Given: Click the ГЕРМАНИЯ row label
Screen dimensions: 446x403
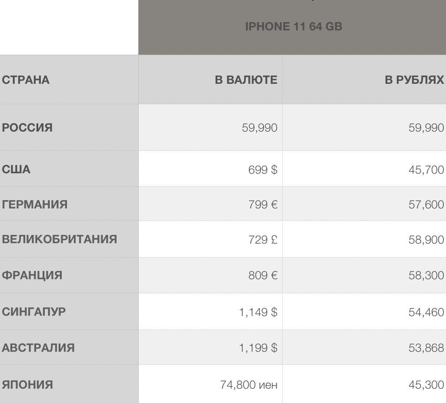Looking at the screenshot, I should coord(35,204).
